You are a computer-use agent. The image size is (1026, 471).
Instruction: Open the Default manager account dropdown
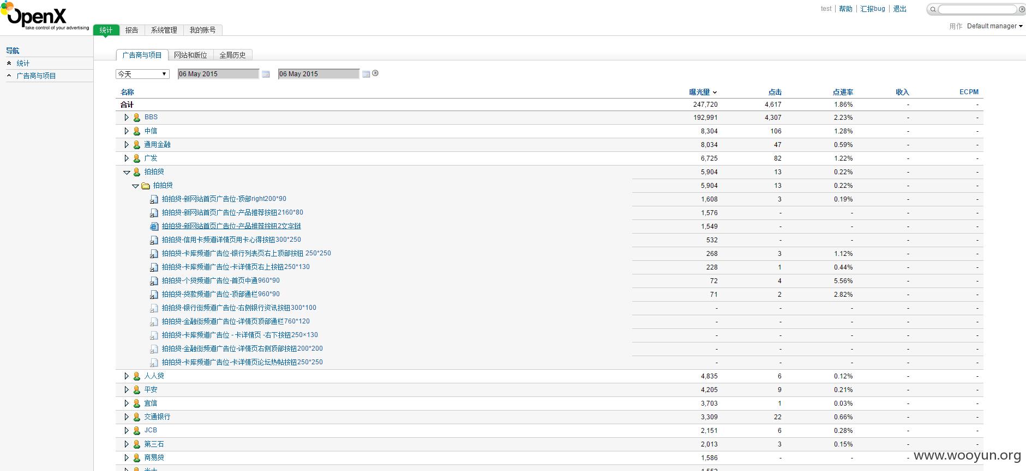pyautogui.click(x=994, y=26)
